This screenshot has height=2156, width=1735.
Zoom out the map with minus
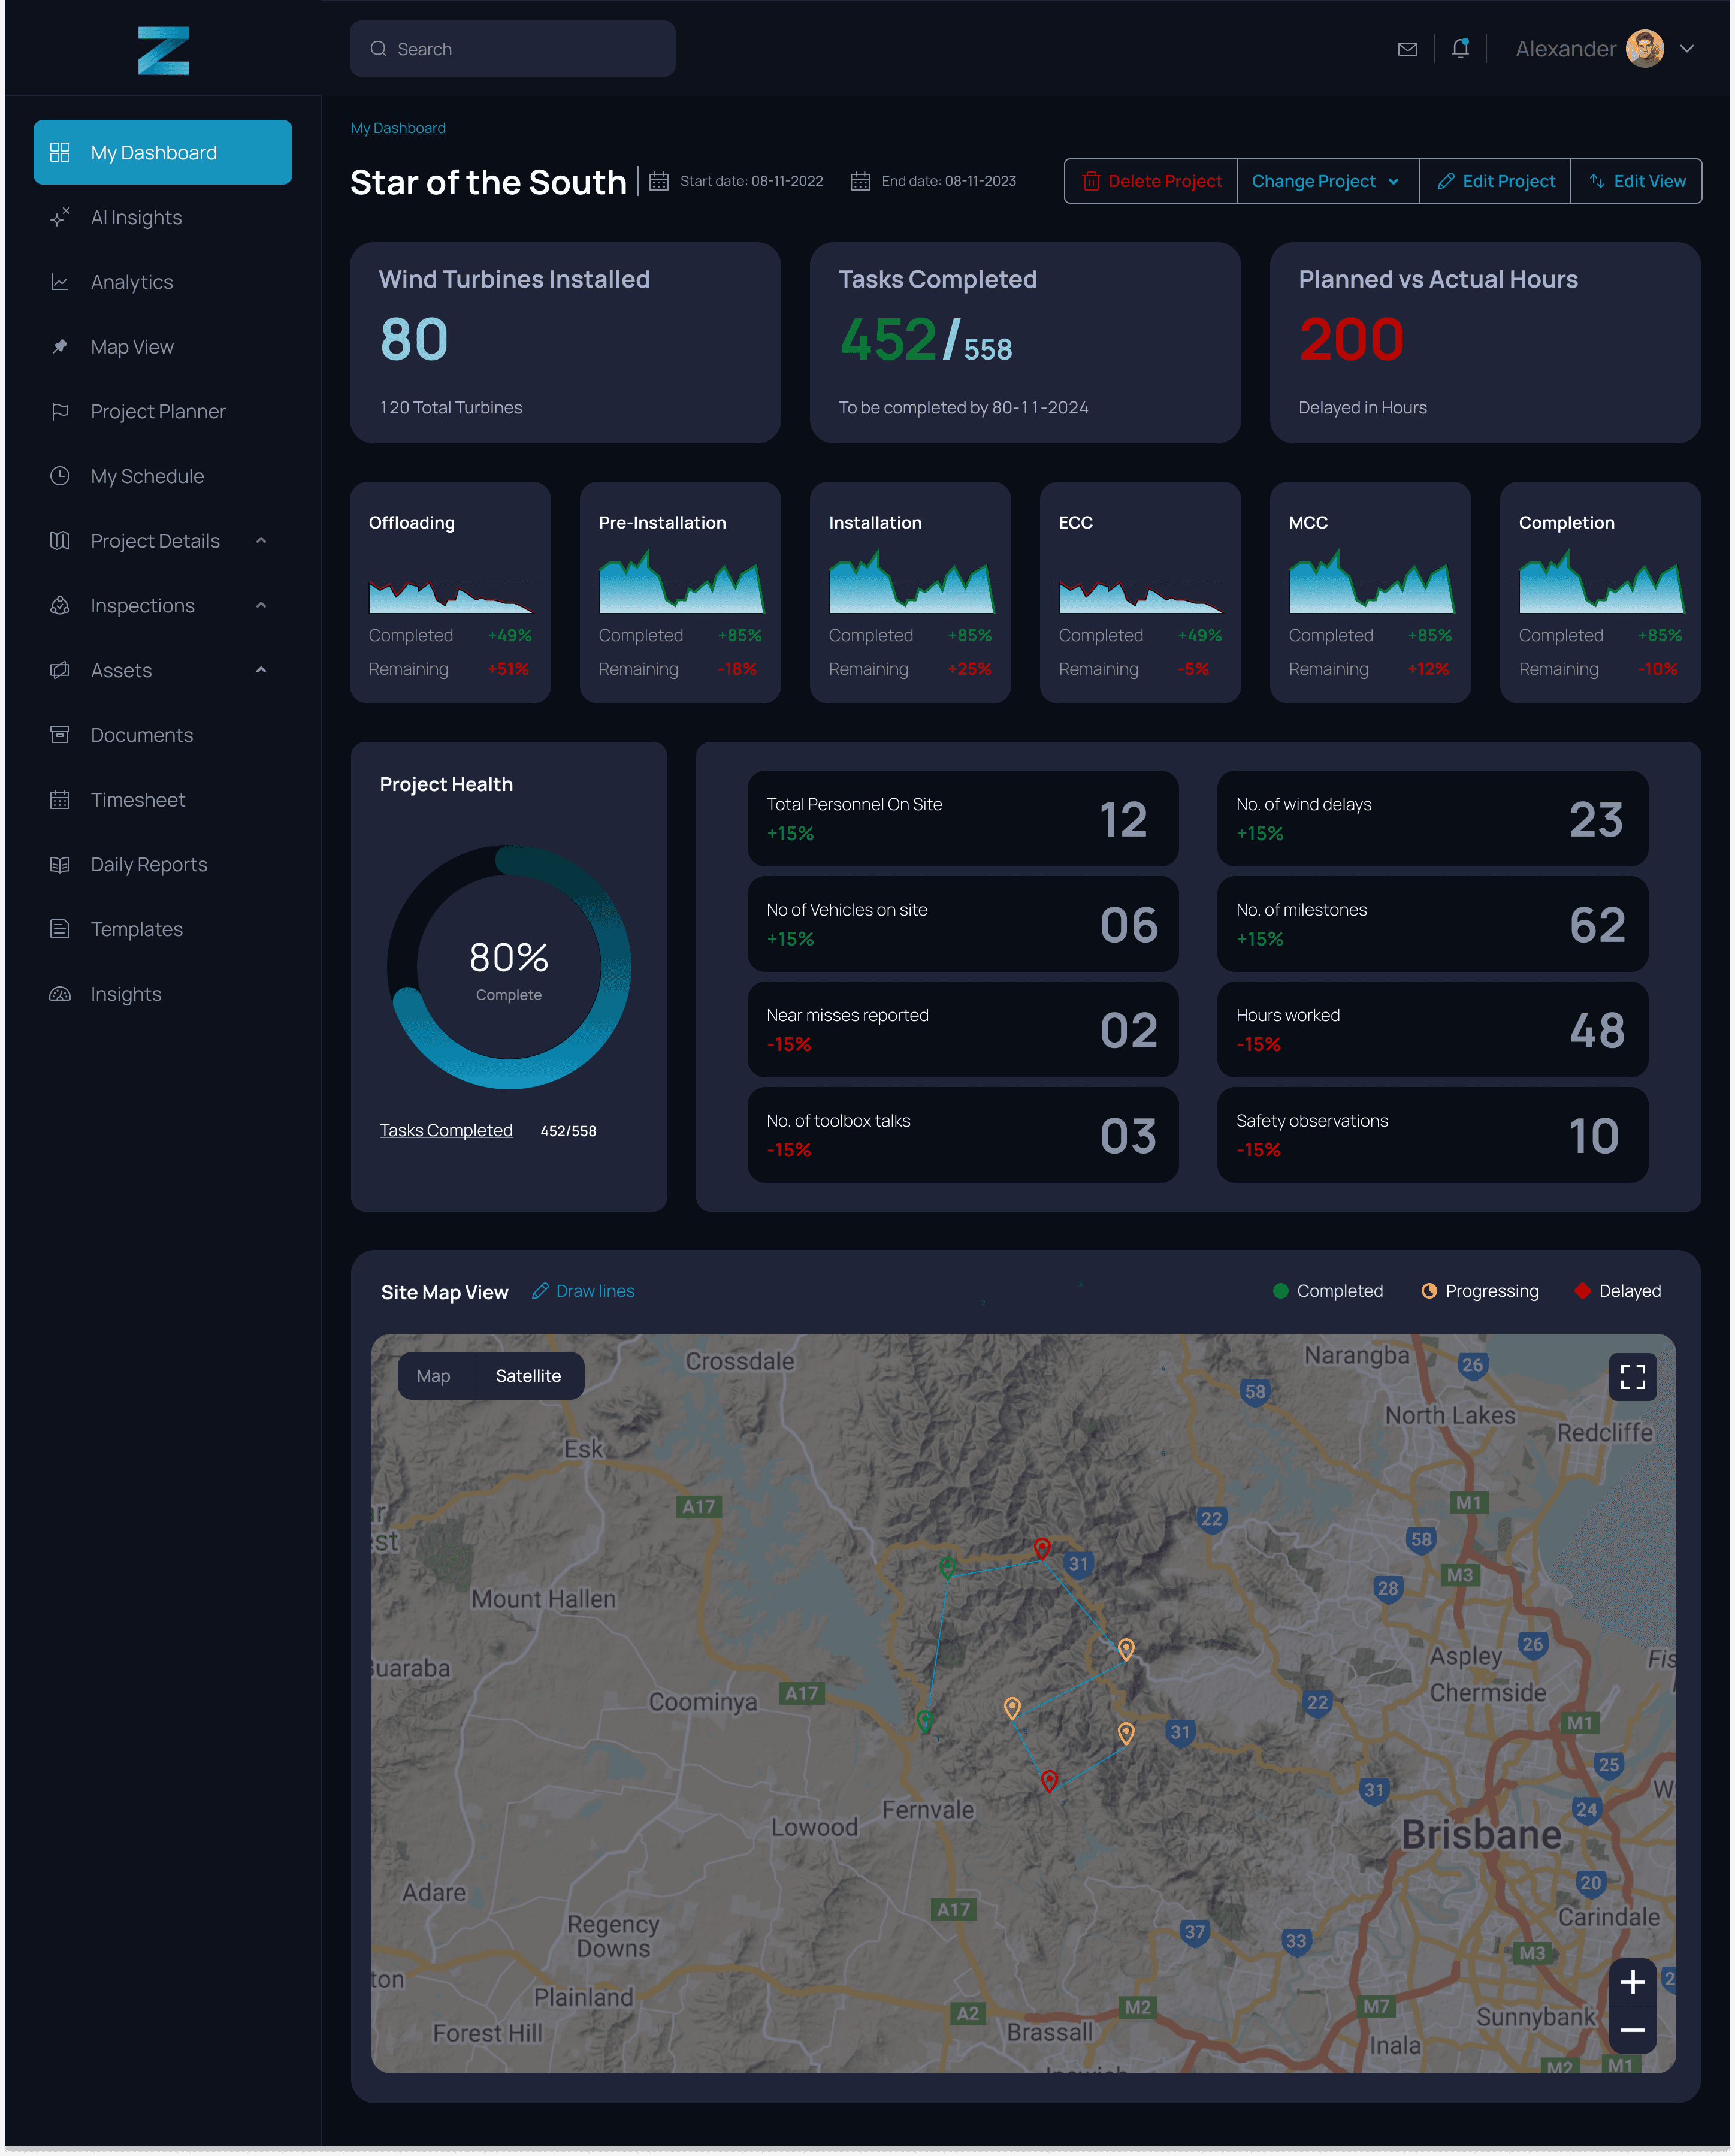click(1632, 2030)
